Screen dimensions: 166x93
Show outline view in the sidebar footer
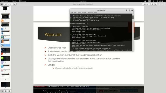(x=6, y=91)
